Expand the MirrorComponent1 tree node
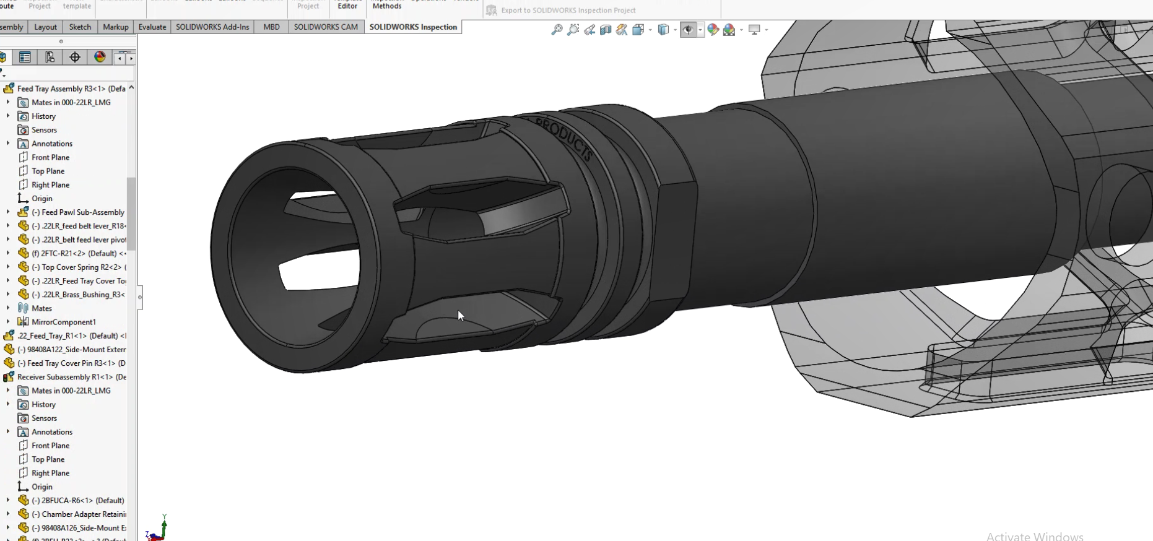1153x541 pixels. coord(8,322)
